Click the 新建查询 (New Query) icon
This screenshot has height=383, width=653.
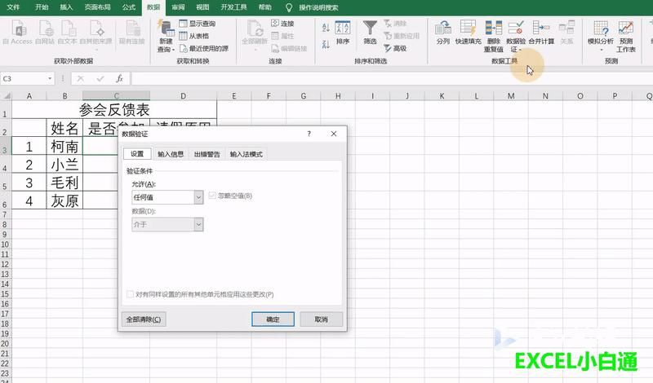pyautogui.click(x=165, y=29)
